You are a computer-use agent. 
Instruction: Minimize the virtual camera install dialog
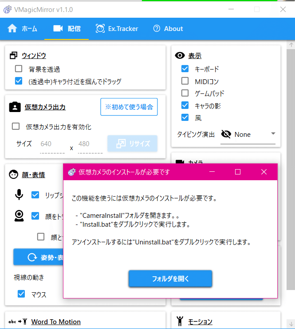point(212,172)
